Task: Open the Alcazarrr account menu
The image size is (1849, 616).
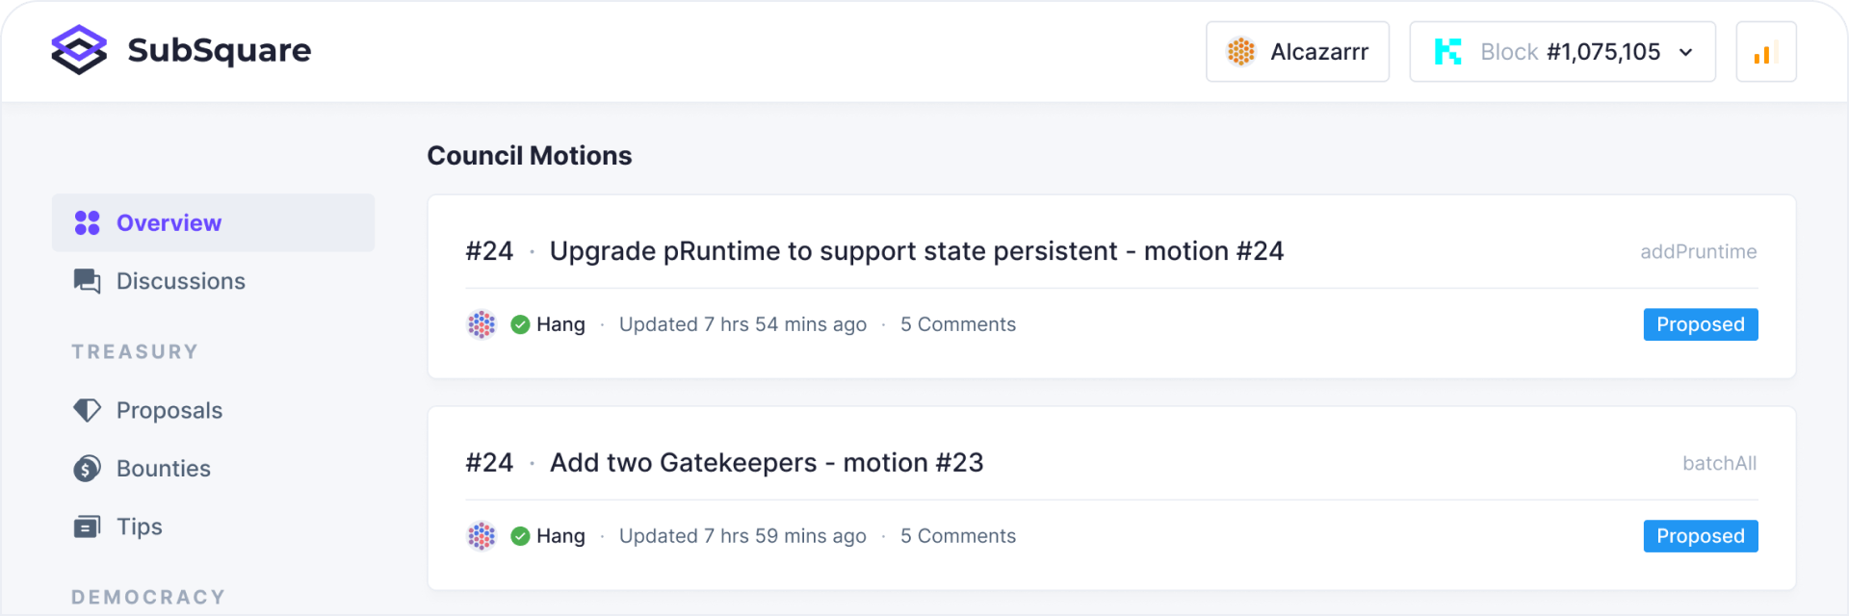Action: pyautogui.click(x=1296, y=52)
